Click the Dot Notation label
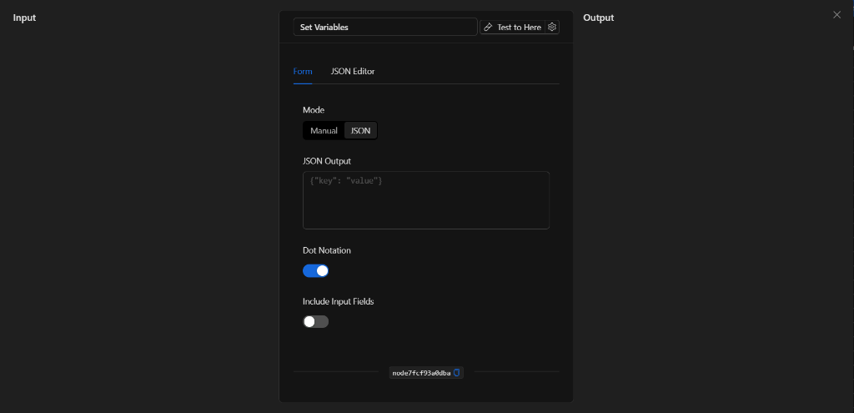Screen dimensions: 854x413 (x=327, y=250)
